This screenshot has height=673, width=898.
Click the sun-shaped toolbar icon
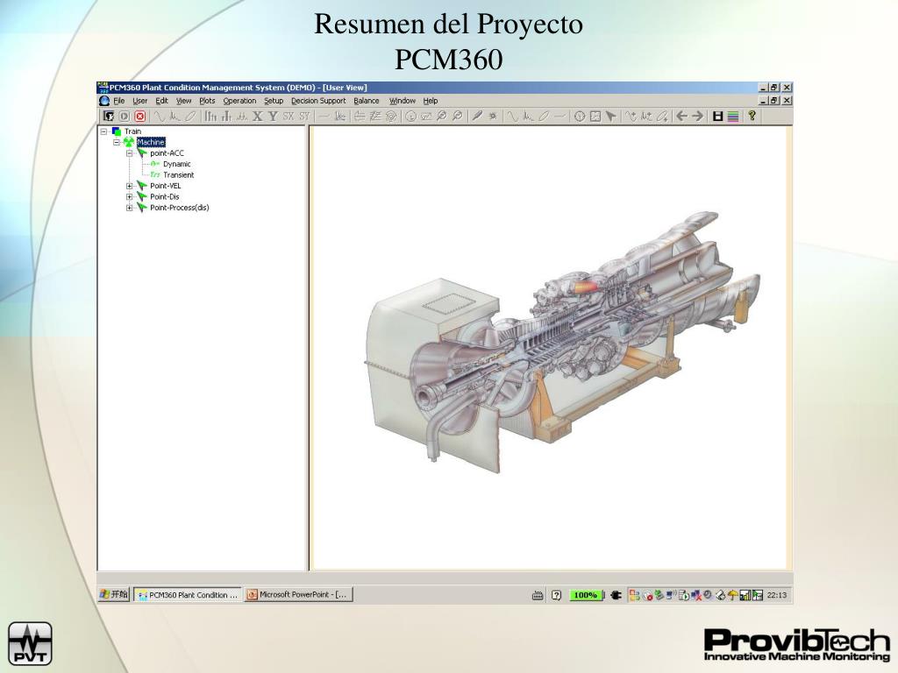493,117
